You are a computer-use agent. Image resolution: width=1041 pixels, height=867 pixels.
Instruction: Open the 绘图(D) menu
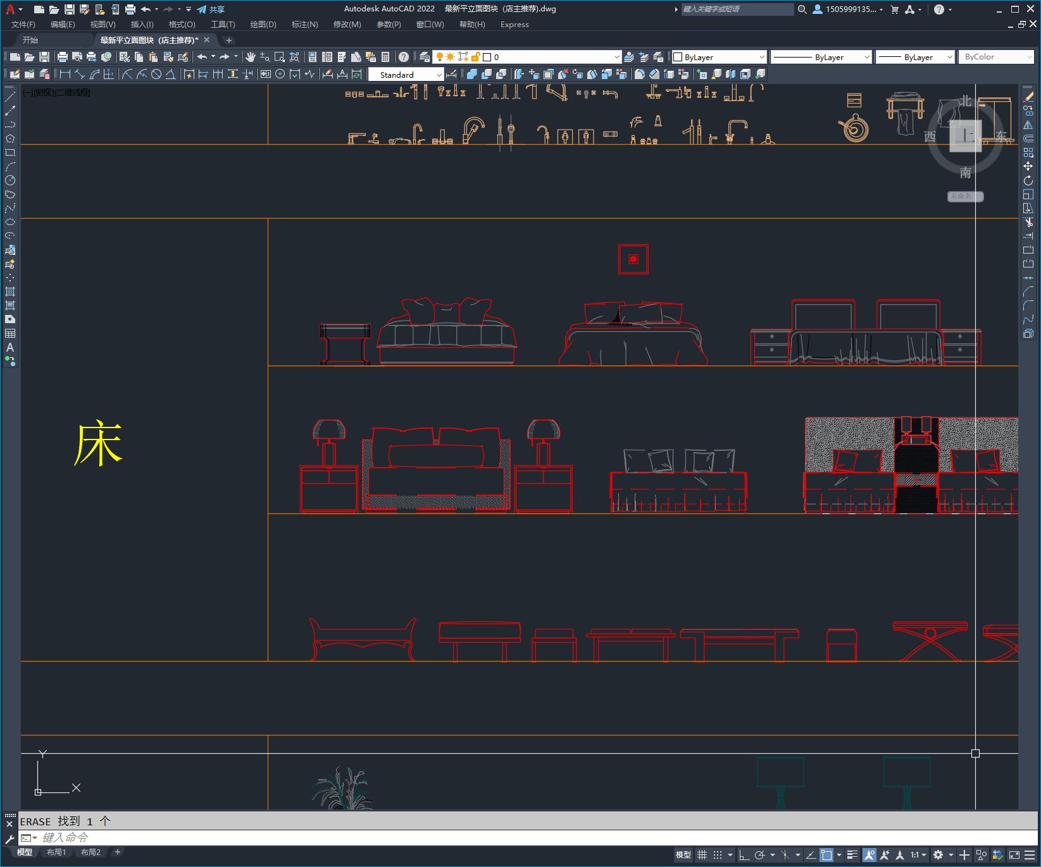(x=263, y=25)
